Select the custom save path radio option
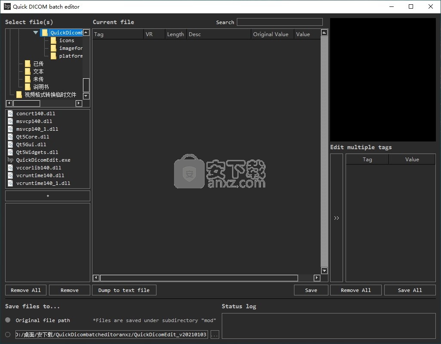 [x=8, y=335]
